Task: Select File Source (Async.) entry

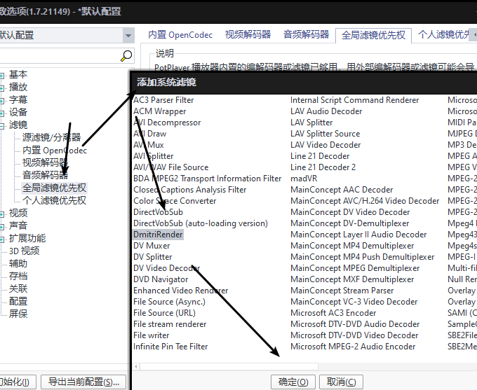Action: pos(169,302)
